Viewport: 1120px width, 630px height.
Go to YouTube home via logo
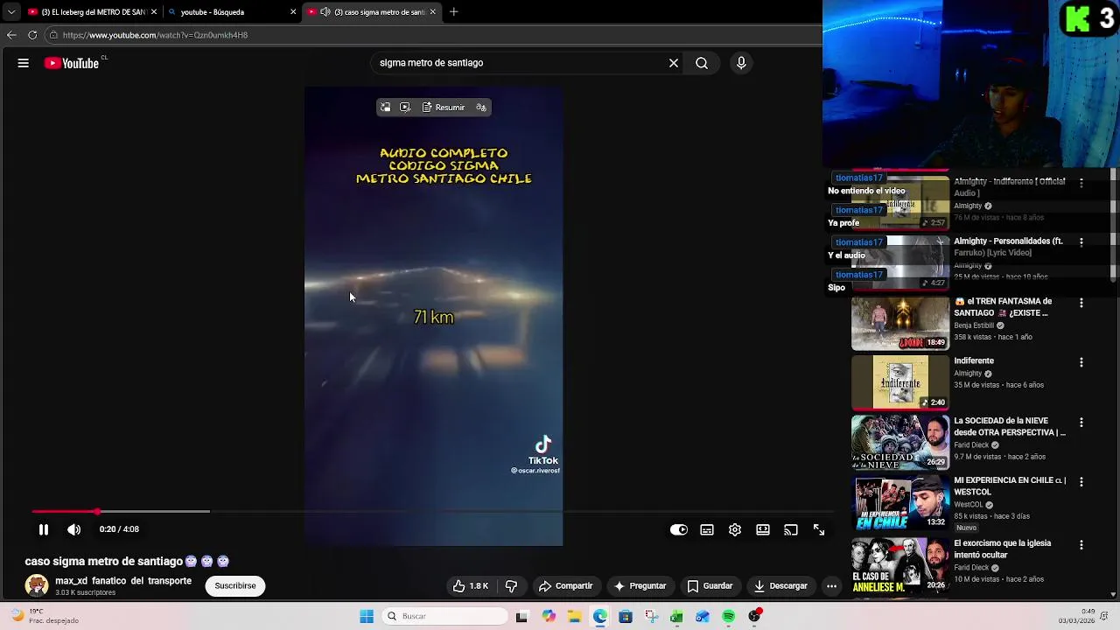tap(72, 63)
